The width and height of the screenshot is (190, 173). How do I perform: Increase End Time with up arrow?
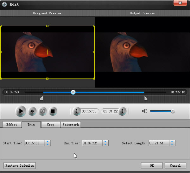tap(105, 142)
